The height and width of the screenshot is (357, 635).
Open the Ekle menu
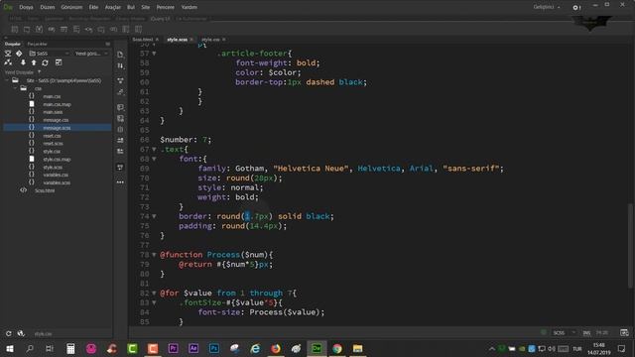pos(93,7)
